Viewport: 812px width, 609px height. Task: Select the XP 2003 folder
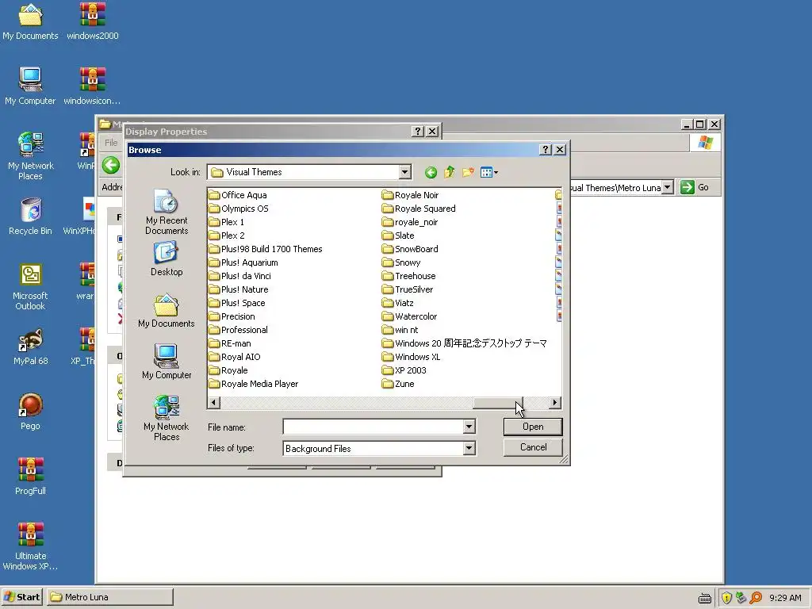(x=404, y=370)
